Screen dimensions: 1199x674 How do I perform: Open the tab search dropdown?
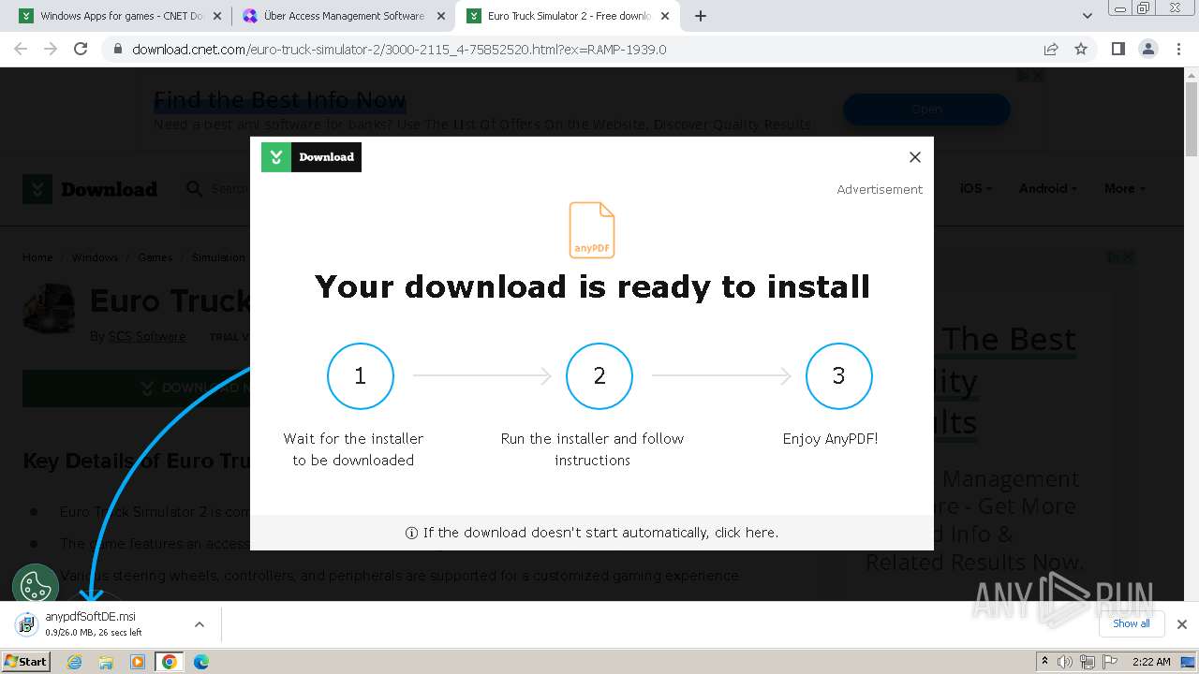1087,16
